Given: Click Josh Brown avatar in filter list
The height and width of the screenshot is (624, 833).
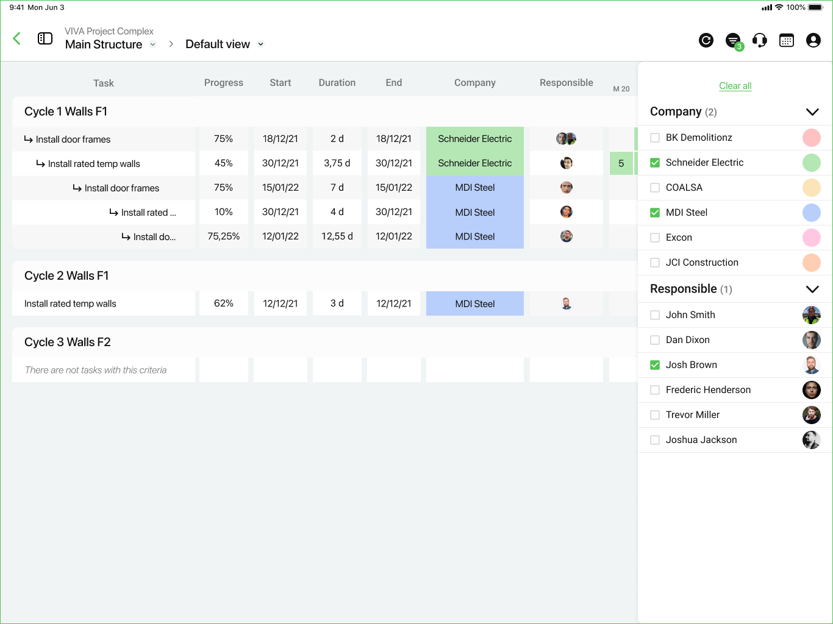Looking at the screenshot, I should coord(812,365).
